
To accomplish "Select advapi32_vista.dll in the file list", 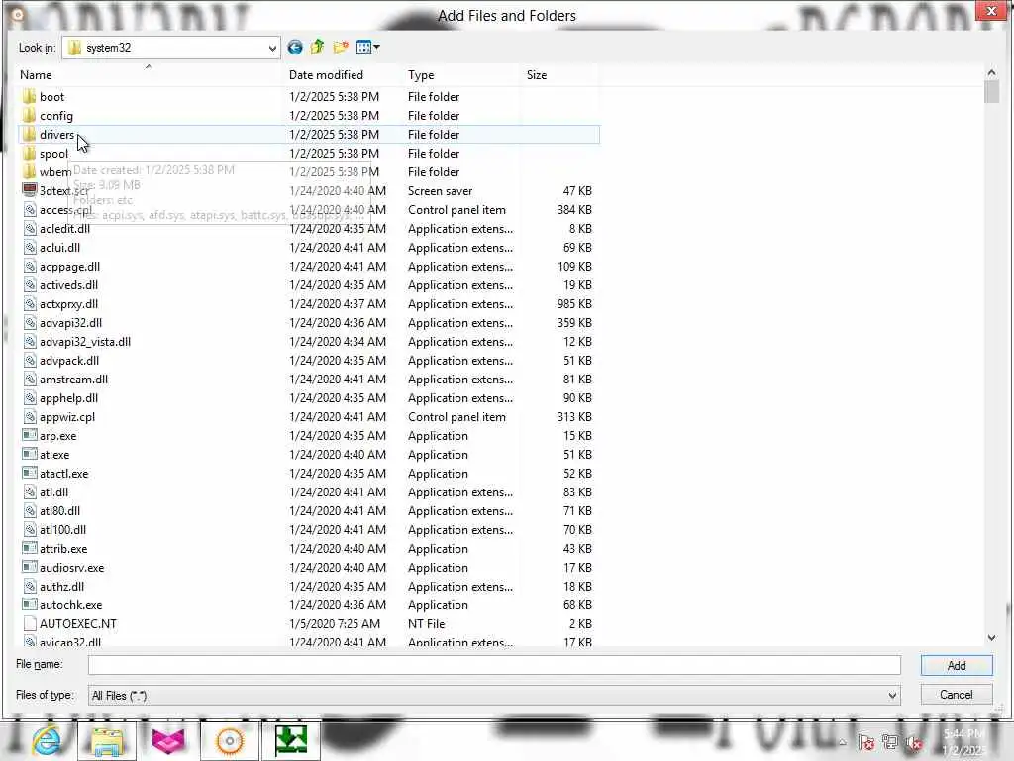I will click(x=85, y=341).
